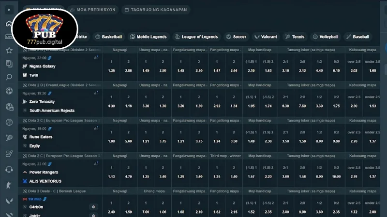Image resolution: width=387 pixels, height=217 pixels.
Task: Open the Mga Prediksyon tab
Action: [93, 10]
